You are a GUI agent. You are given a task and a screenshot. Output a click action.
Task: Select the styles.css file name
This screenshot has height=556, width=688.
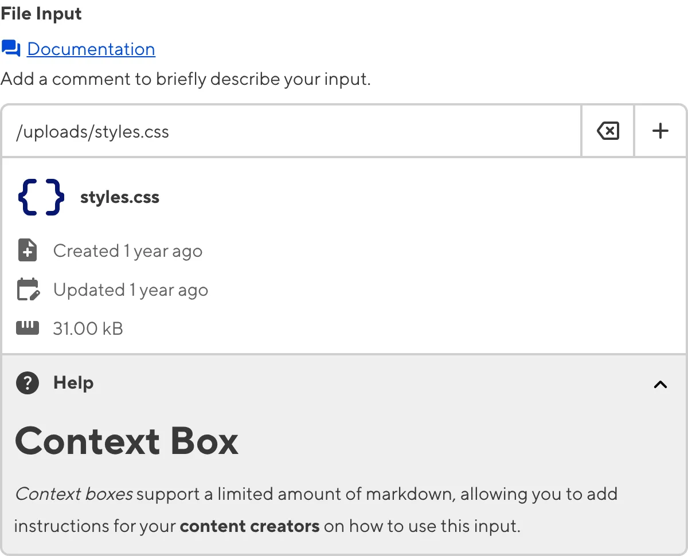pyautogui.click(x=120, y=197)
